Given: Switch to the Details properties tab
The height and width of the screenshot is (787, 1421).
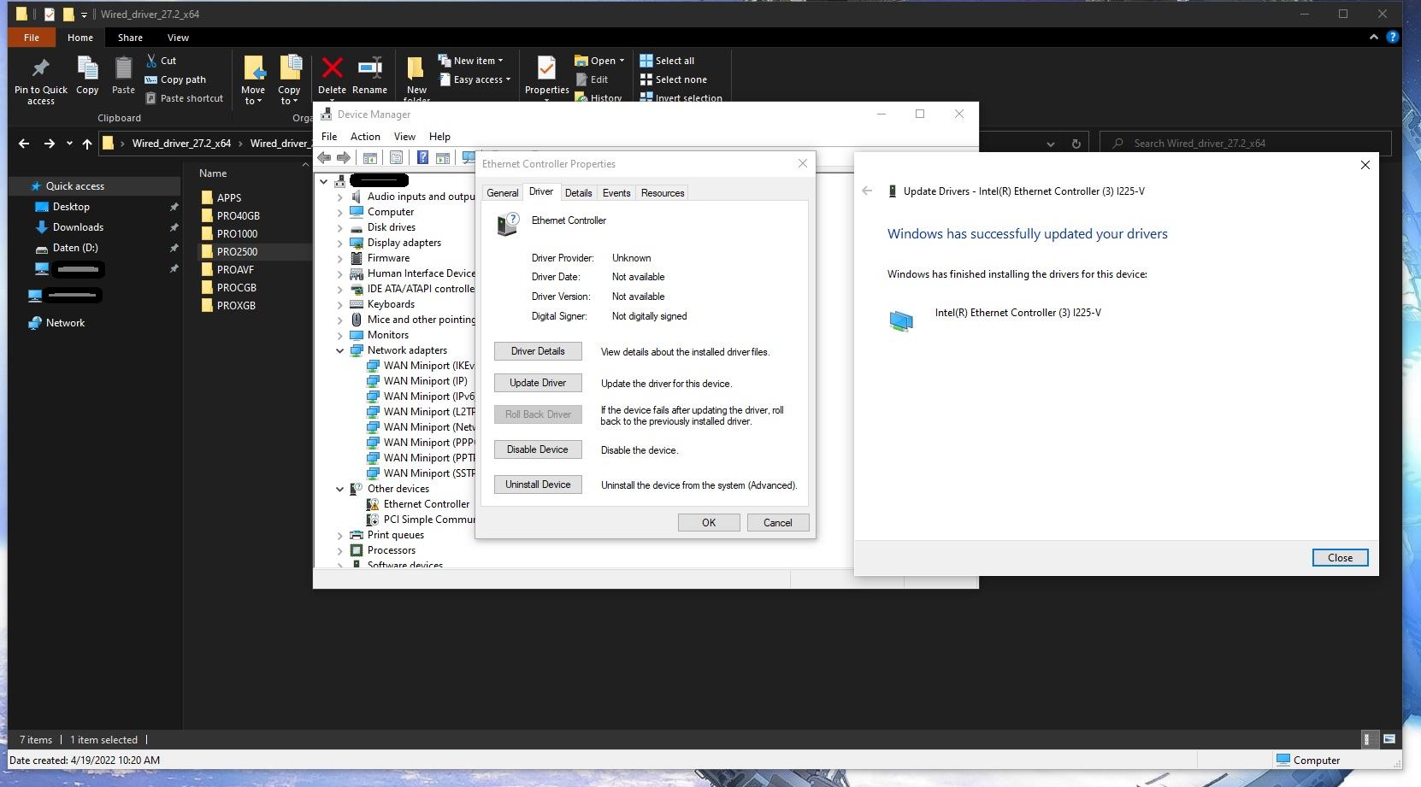Looking at the screenshot, I should (x=578, y=193).
